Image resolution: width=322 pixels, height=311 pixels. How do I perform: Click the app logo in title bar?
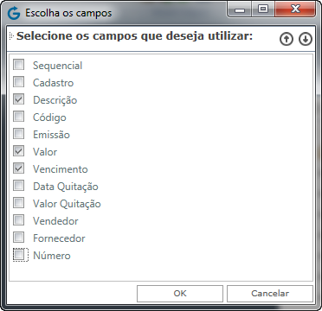[14, 13]
